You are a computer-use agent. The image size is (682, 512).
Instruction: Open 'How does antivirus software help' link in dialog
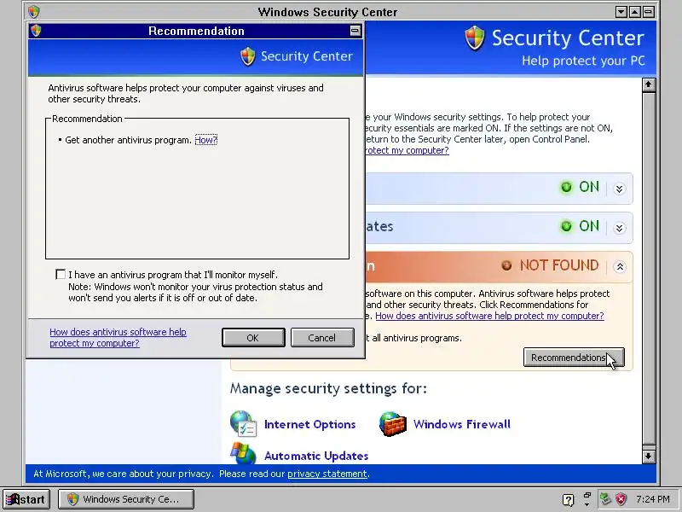tap(118, 337)
